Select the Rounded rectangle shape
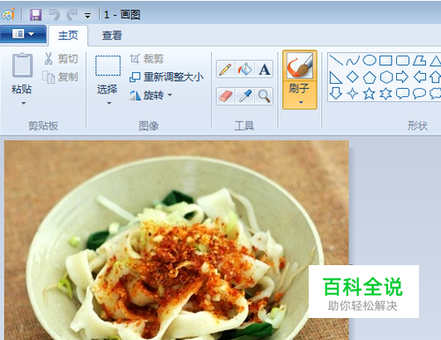This screenshot has height=340, width=441. [402, 61]
